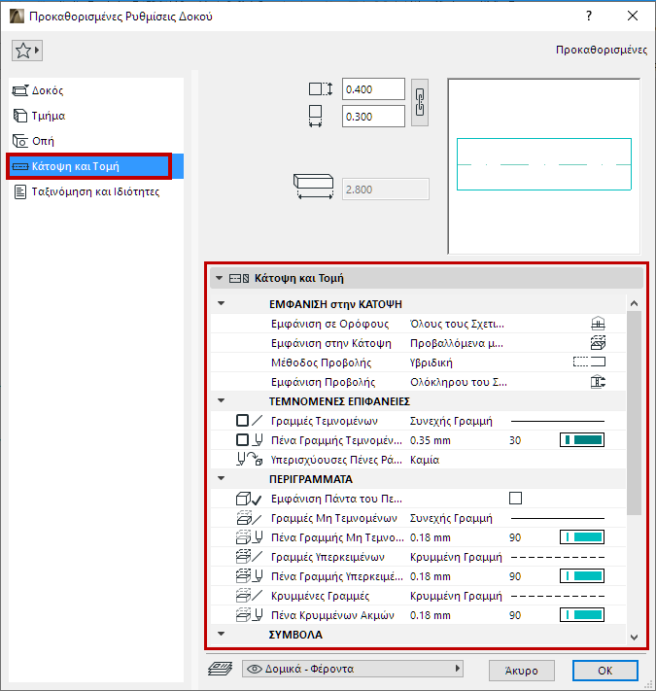Click the show projection range icon

[x=598, y=382]
